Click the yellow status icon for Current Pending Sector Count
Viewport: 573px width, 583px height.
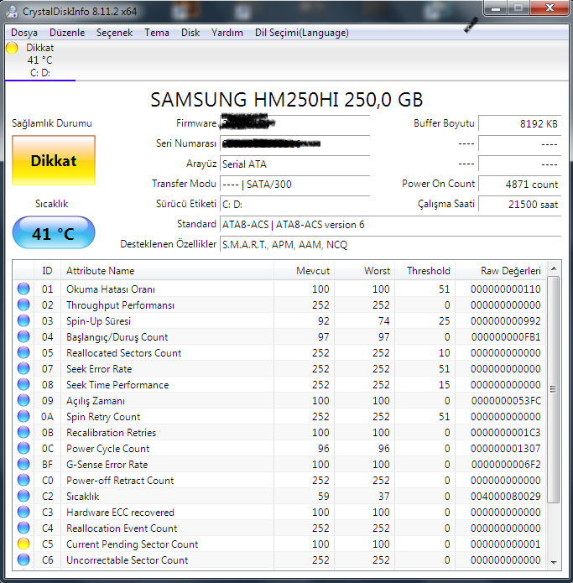pyautogui.click(x=23, y=544)
